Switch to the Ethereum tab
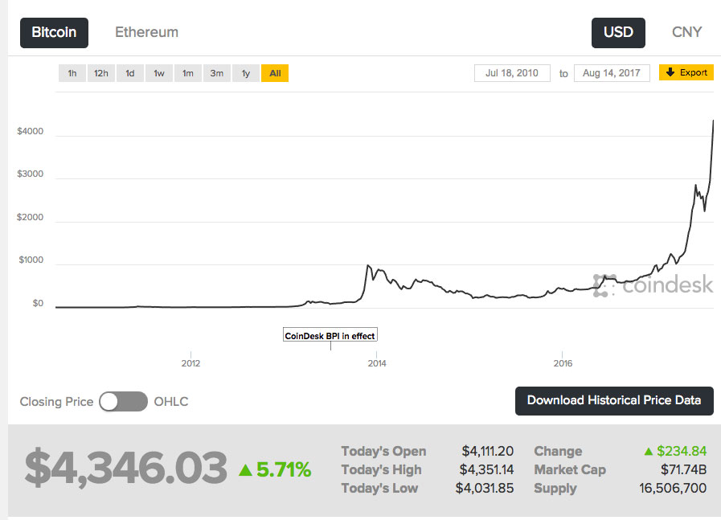 (146, 32)
